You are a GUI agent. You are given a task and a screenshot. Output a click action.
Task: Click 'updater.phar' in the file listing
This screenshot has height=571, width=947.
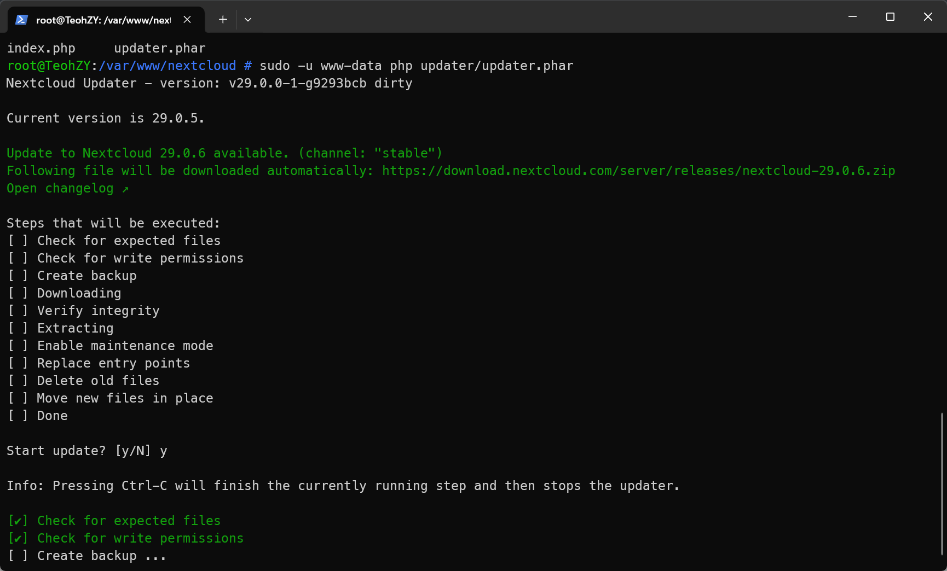click(x=160, y=48)
